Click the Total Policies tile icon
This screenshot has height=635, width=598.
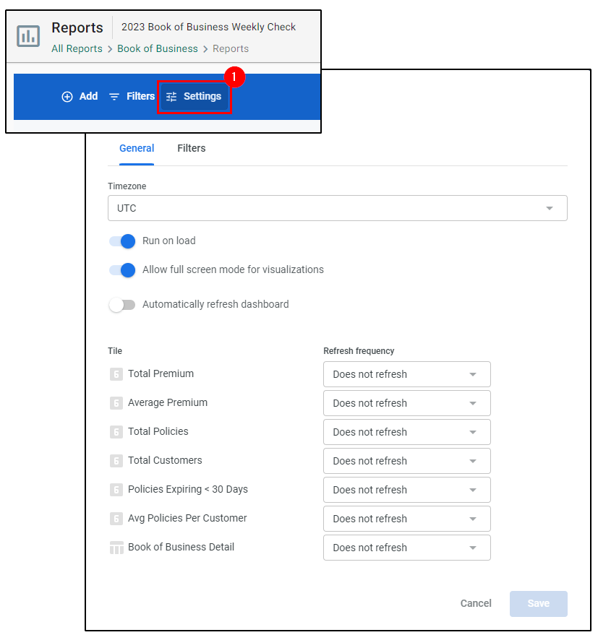pos(116,432)
